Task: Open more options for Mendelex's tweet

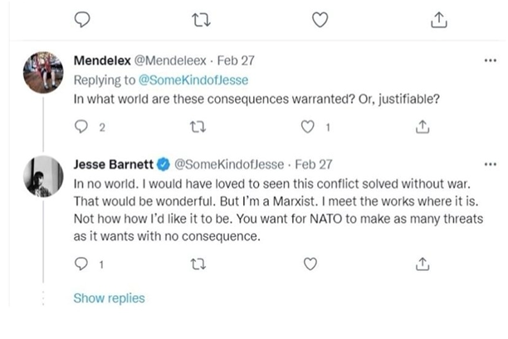Action: coord(490,61)
